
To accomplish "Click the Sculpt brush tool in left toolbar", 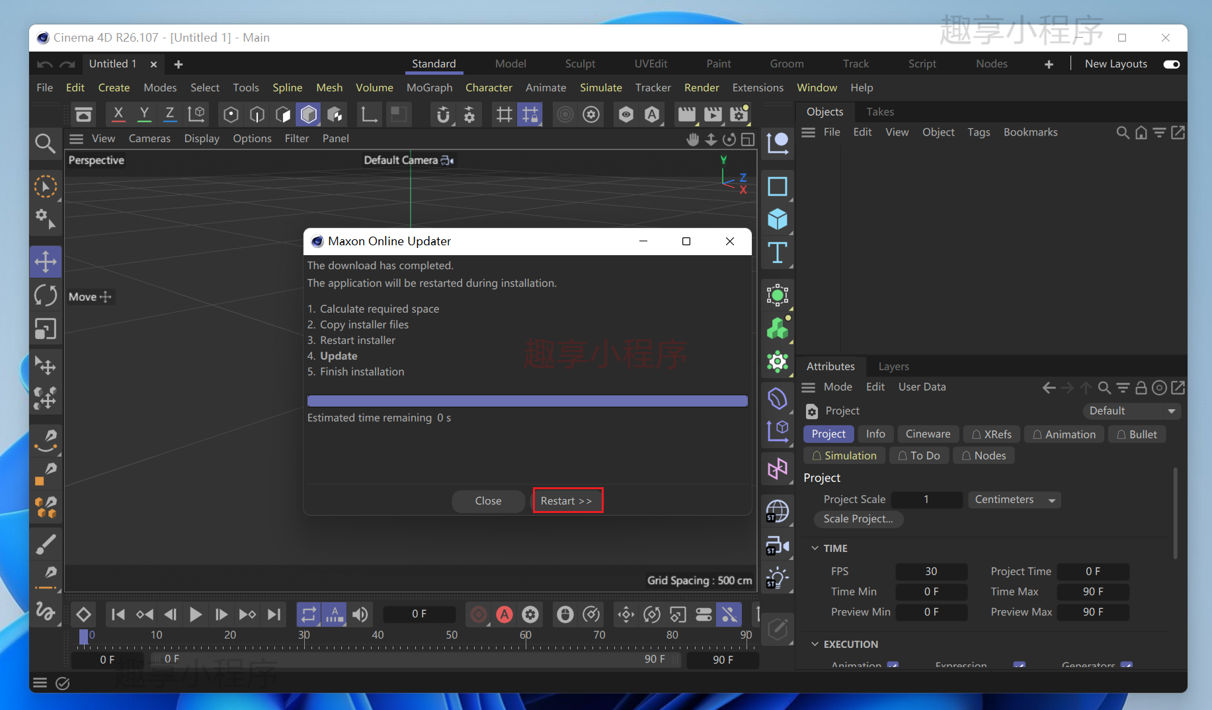I will point(45,543).
